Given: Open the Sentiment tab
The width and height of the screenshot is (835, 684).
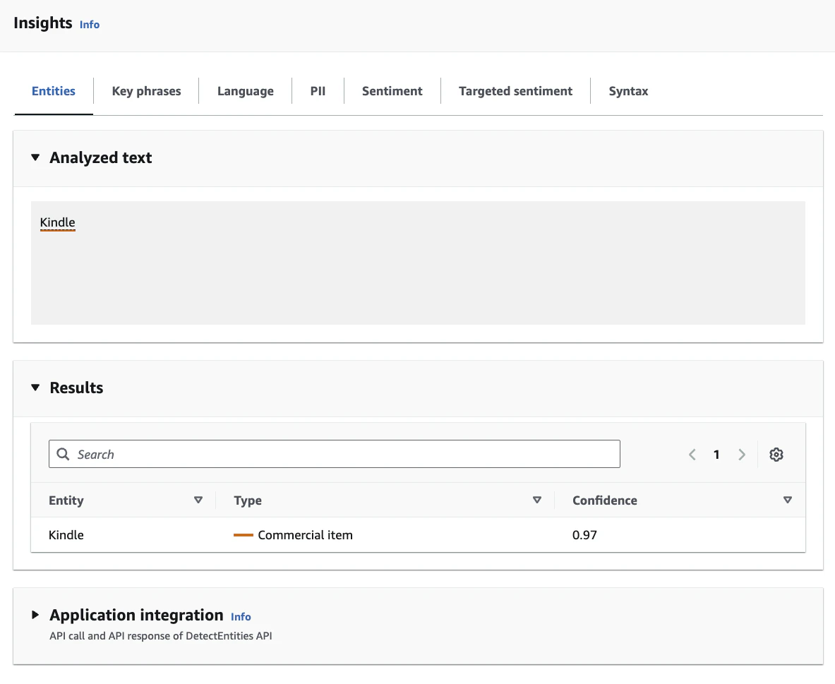Looking at the screenshot, I should tap(392, 91).
